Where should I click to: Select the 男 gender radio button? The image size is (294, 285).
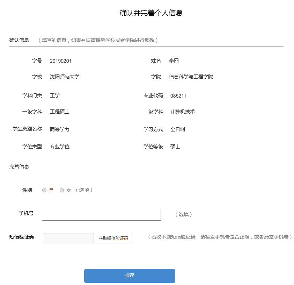pyautogui.click(x=44, y=190)
